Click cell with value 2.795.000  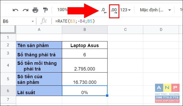[x=85, y=65]
